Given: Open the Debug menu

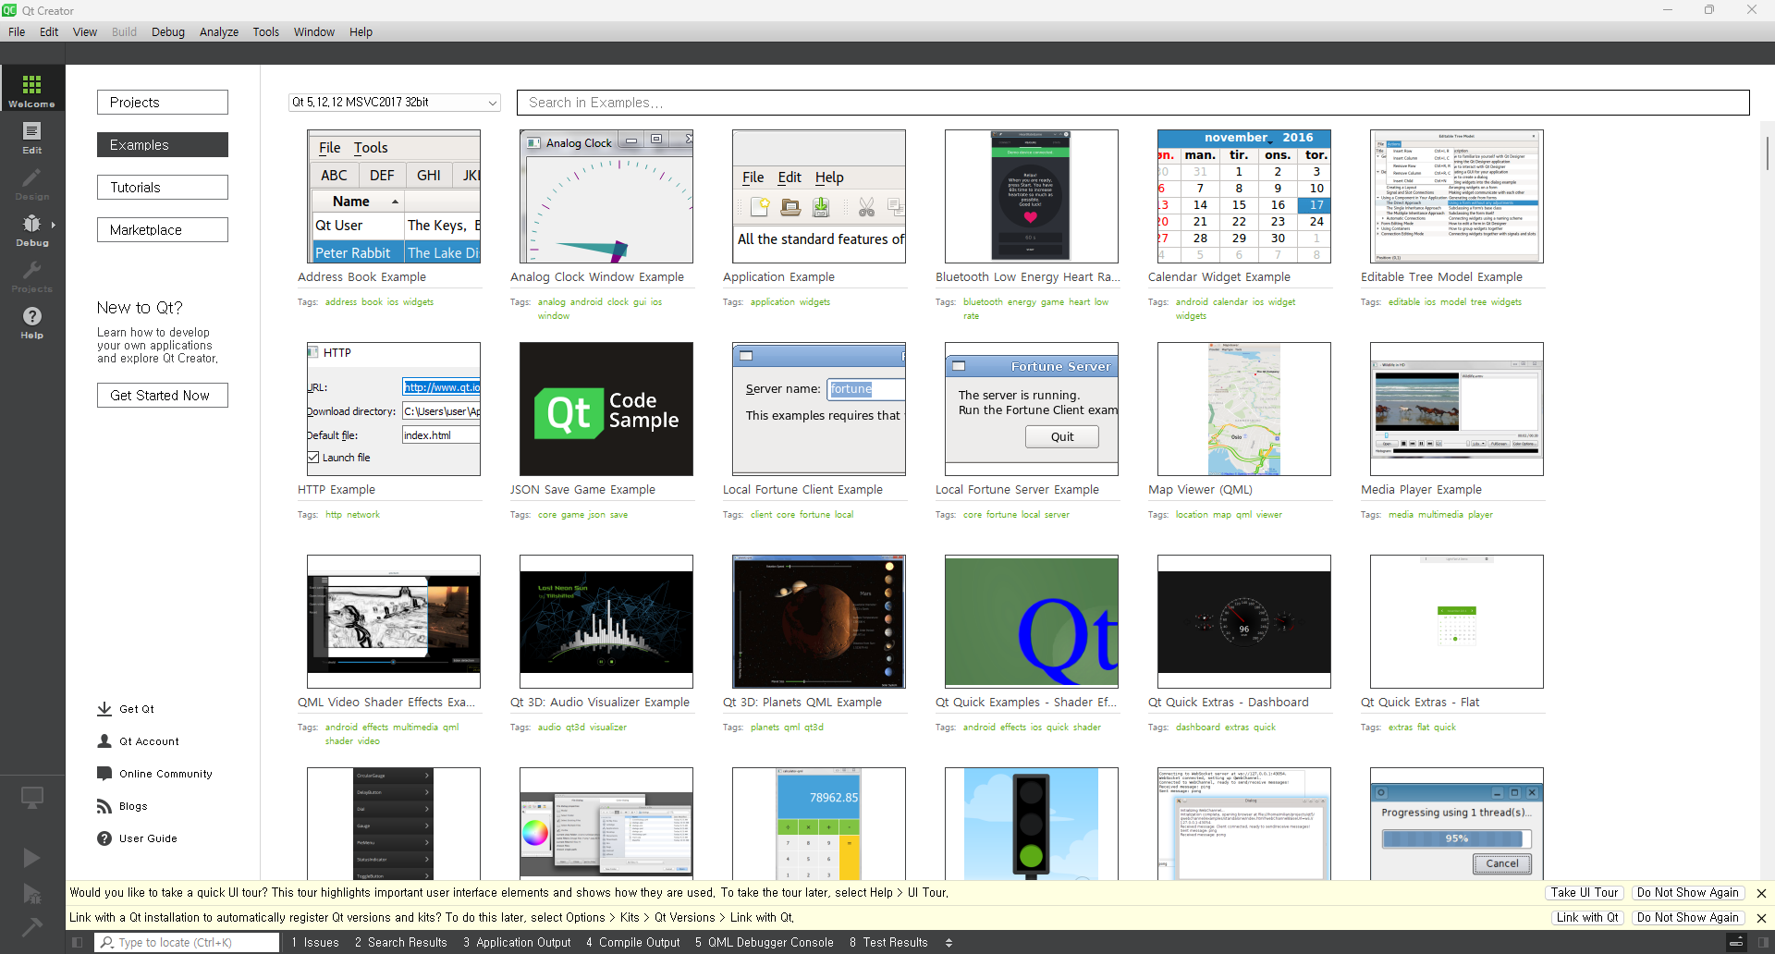Looking at the screenshot, I should 168,31.
